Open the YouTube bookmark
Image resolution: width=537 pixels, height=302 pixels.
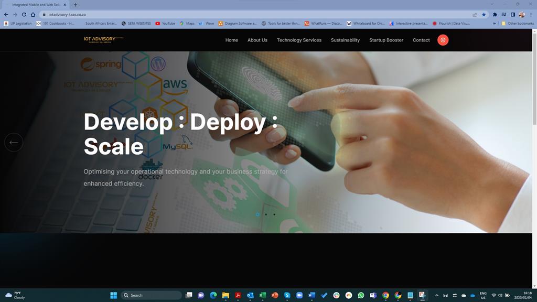[x=165, y=24]
